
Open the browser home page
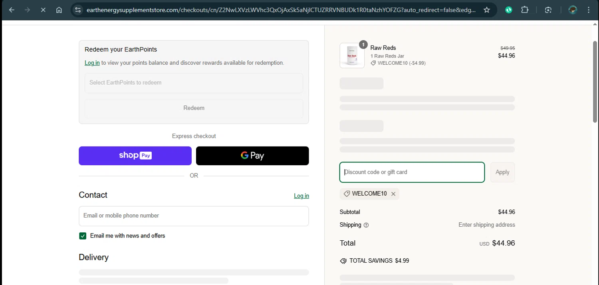59,10
